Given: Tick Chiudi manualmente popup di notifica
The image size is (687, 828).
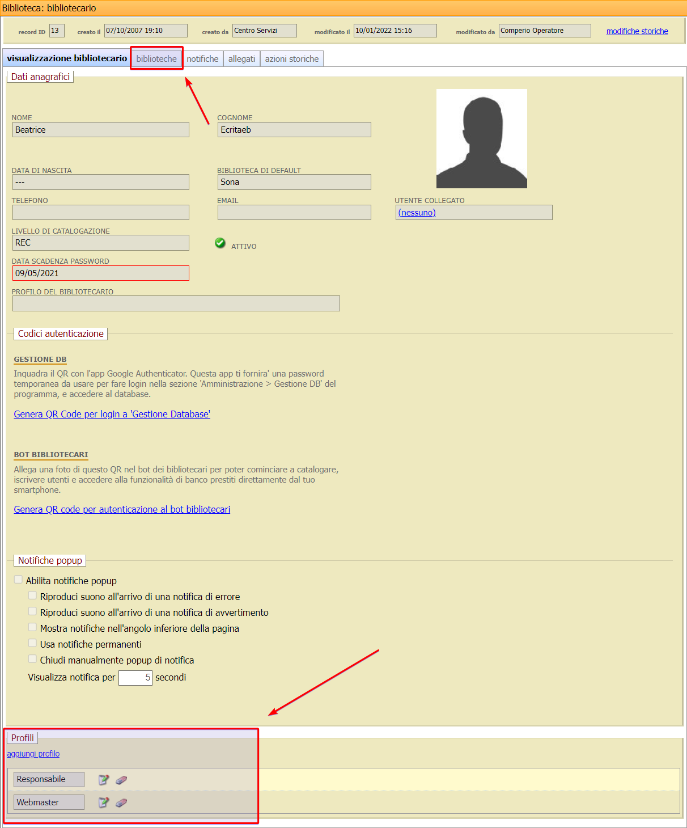Looking at the screenshot, I should (x=33, y=659).
